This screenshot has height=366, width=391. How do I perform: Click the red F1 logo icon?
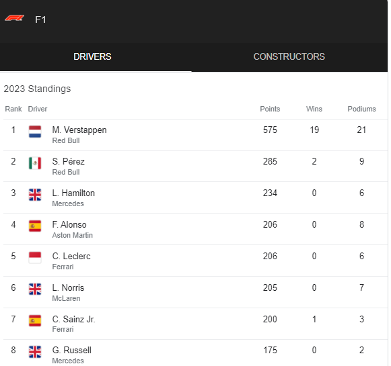point(14,18)
